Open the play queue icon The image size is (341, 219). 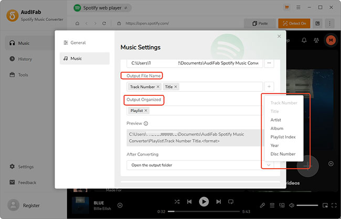[272, 205]
